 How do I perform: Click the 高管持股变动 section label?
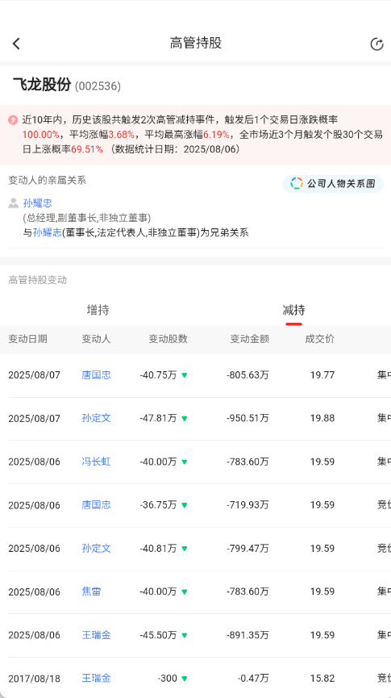point(37,280)
